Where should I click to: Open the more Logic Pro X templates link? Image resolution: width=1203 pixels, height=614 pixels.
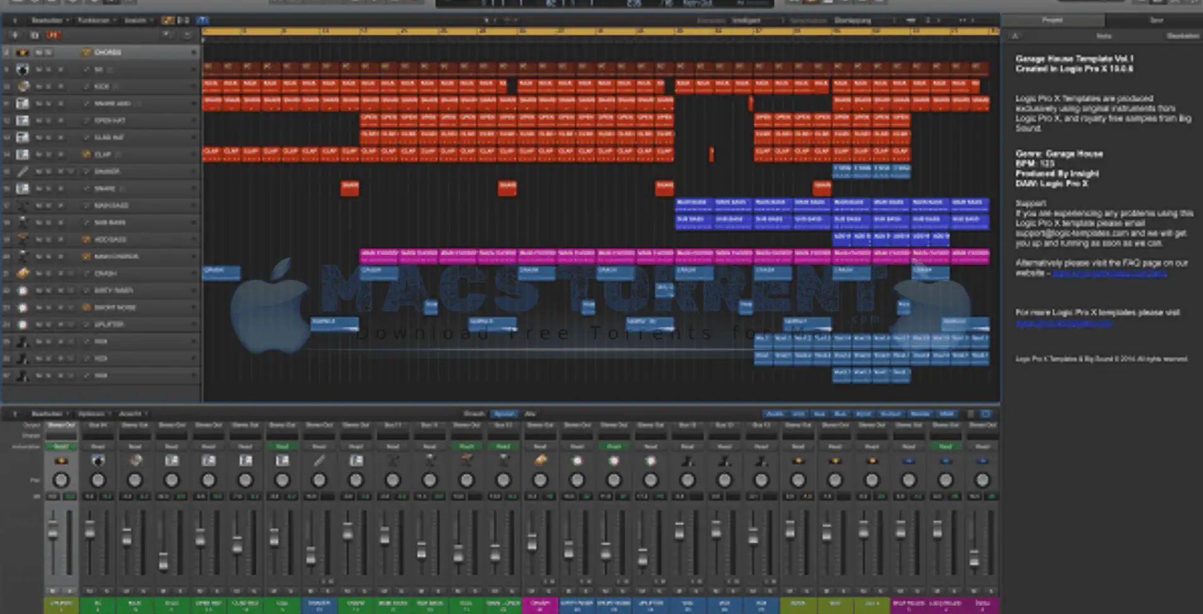coord(1063,323)
